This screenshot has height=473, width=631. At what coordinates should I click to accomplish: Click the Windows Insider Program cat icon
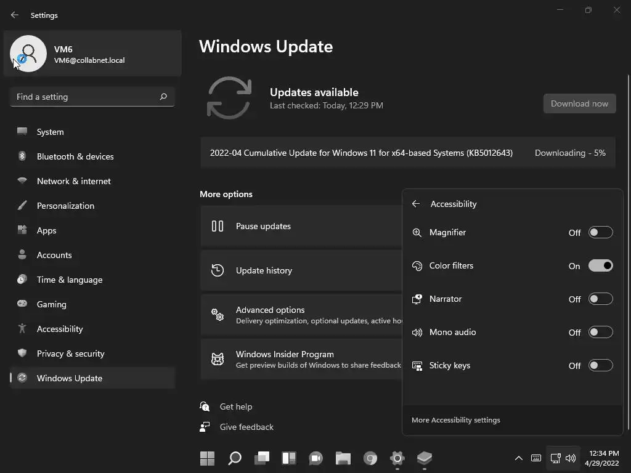pos(218,359)
